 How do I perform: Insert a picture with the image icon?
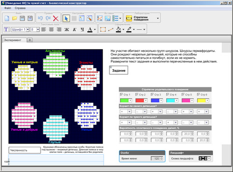click(108, 18)
